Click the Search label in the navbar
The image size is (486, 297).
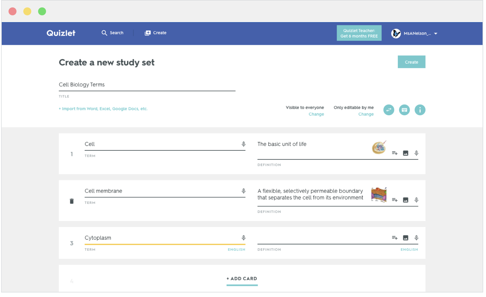point(117,33)
